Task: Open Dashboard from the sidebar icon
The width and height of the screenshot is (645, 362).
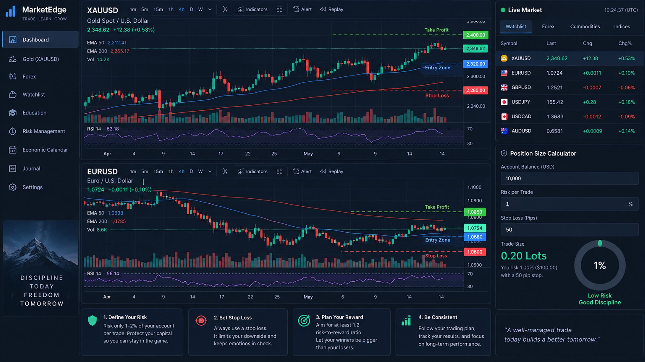Action: coord(13,39)
